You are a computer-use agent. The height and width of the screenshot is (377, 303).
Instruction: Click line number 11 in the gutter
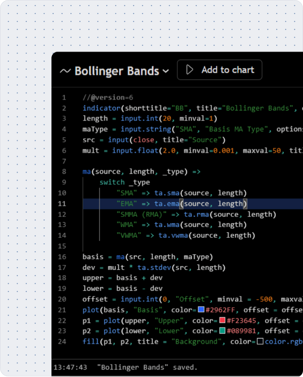coord(62,204)
